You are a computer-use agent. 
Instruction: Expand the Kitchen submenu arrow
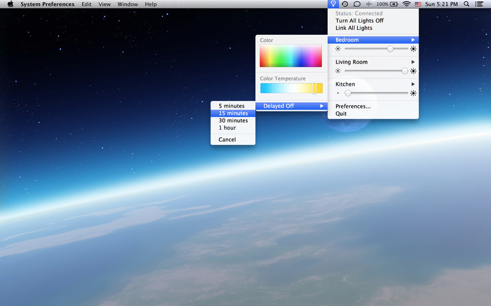point(413,84)
